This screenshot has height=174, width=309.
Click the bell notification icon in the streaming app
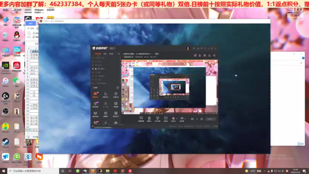click(x=209, y=56)
